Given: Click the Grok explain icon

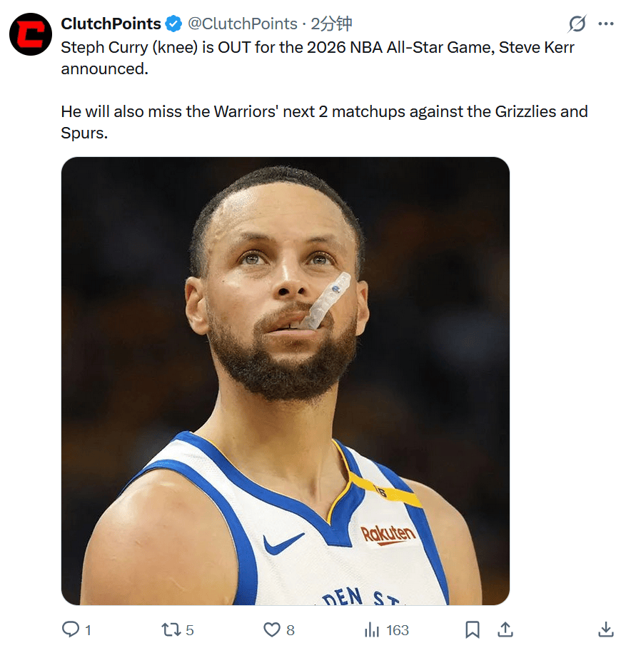Looking at the screenshot, I should pyautogui.click(x=577, y=24).
